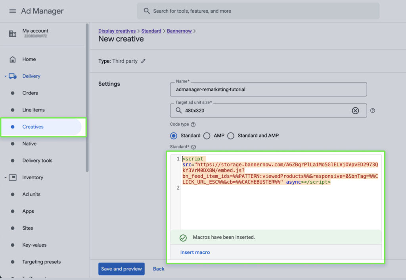This screenshot has width=406, height=280.
Task: Open Orders in sidebar
Action: [30, 93]
